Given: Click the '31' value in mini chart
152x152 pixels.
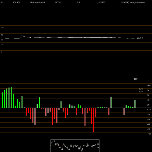Looking at the screenshot, I should coord(98,144).
